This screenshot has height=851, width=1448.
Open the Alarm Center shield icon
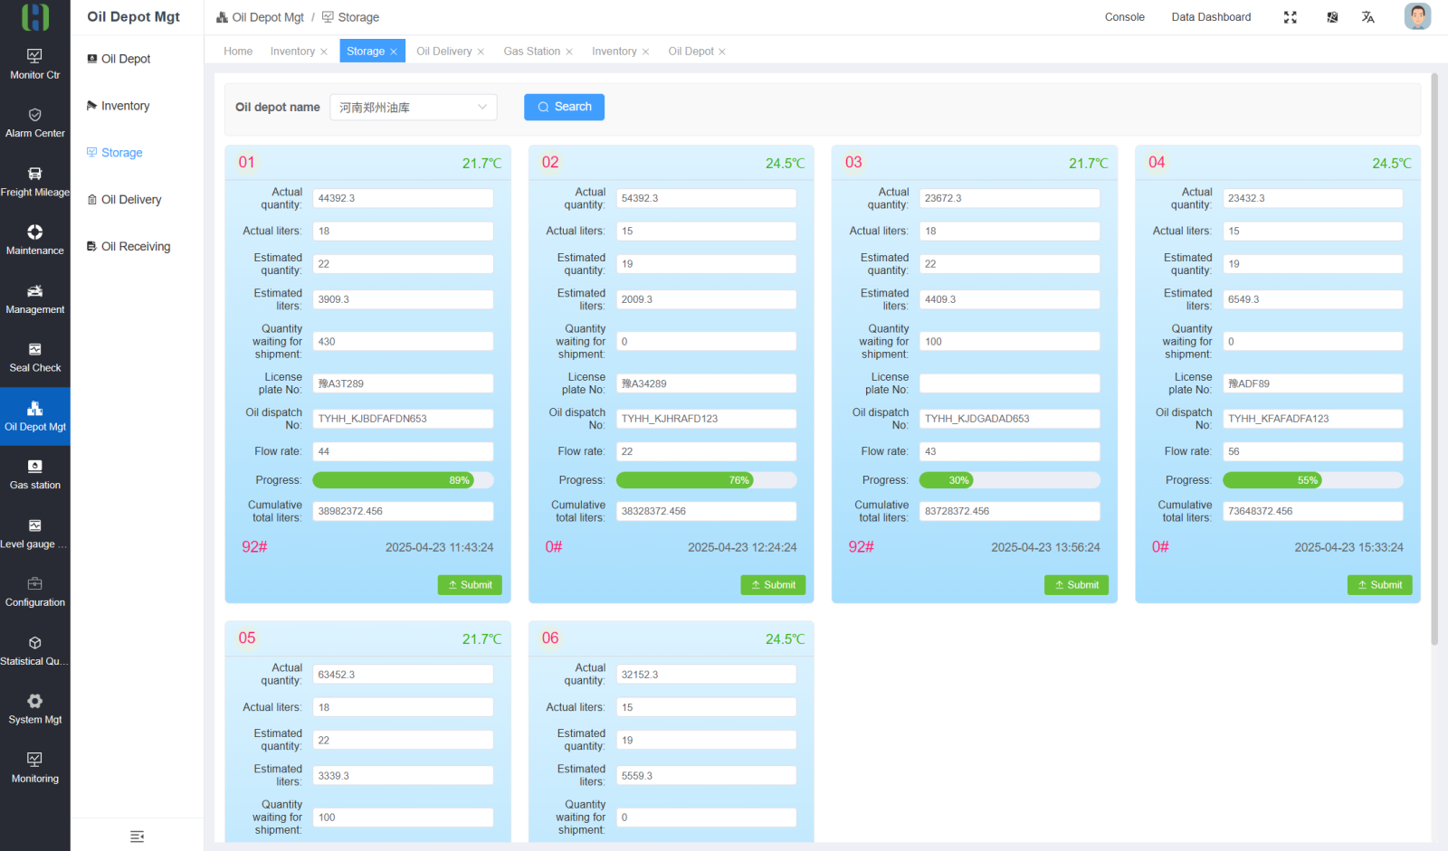pyautogui.click(x=34, y=115)
